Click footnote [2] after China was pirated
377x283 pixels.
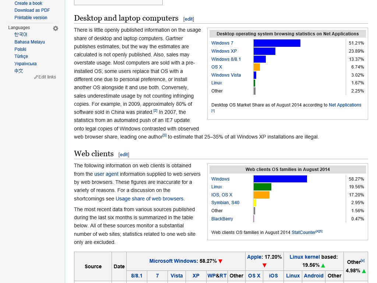point(155,111)
